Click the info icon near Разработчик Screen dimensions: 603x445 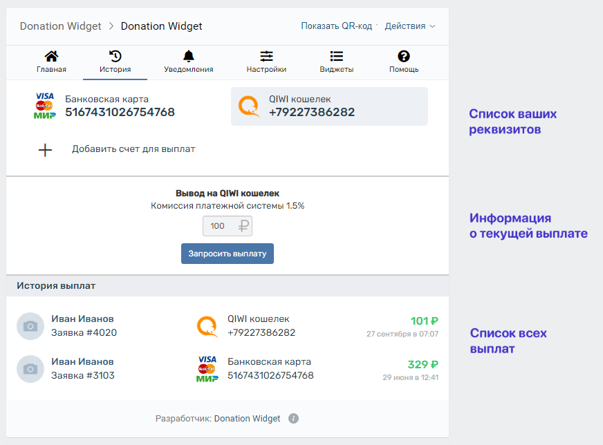(293, 418)
